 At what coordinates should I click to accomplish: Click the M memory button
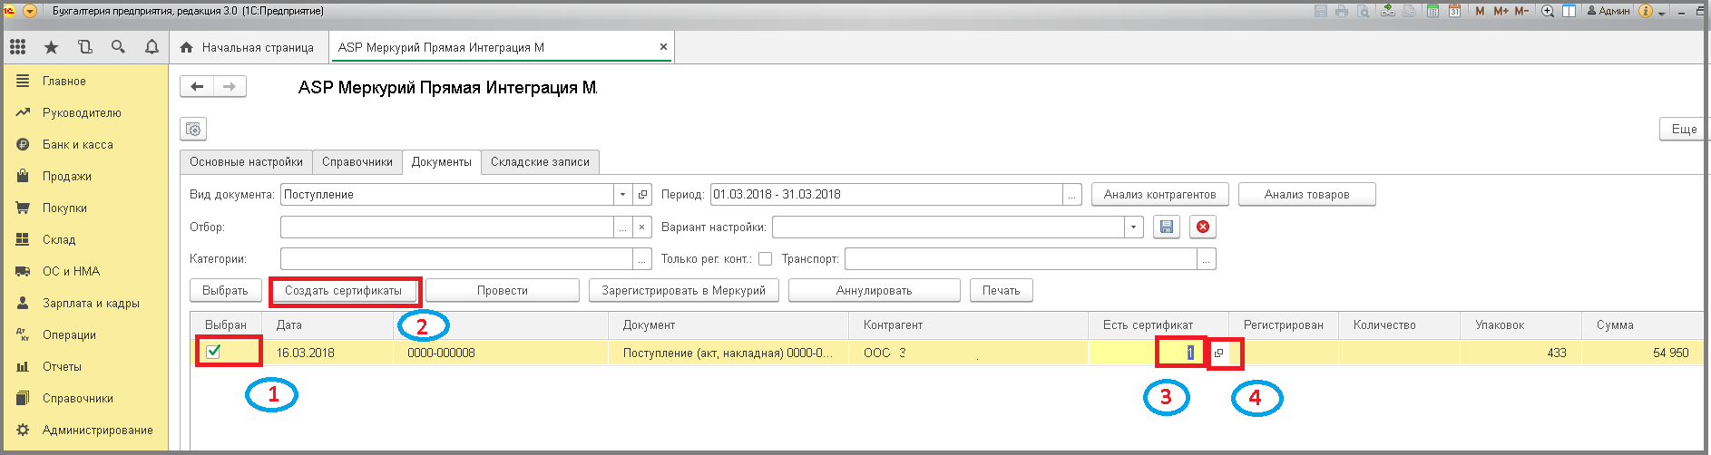click(x=1481, y=11)
